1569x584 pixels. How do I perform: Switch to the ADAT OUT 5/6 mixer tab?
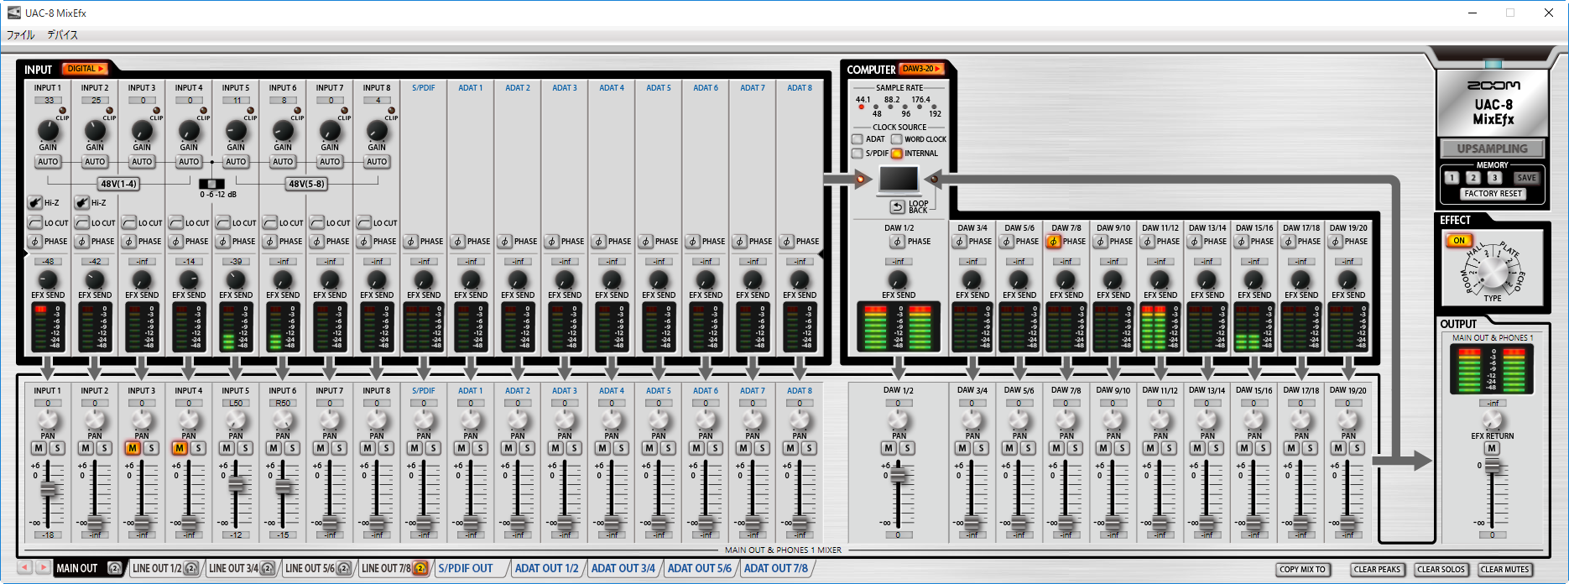coord(699,568)
